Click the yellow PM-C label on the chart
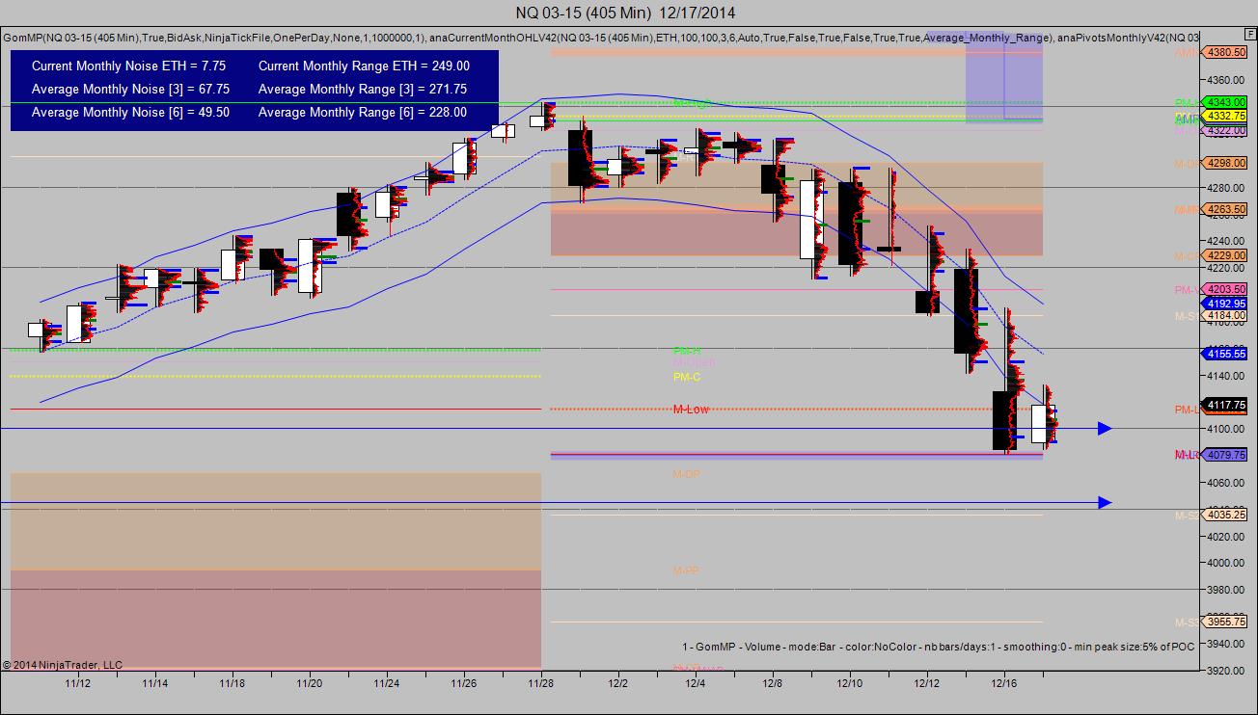The width and height of the screenshot is (1258, 715). (687, 377)
